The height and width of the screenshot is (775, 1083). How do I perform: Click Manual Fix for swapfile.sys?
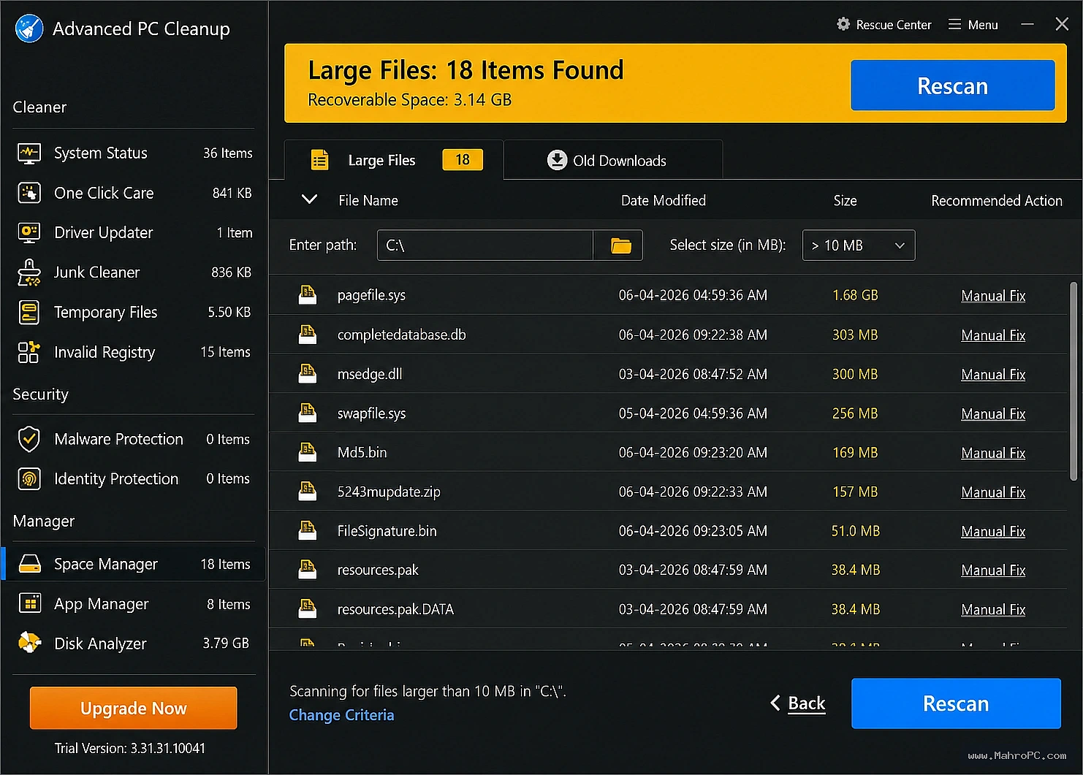pos(993,414)
